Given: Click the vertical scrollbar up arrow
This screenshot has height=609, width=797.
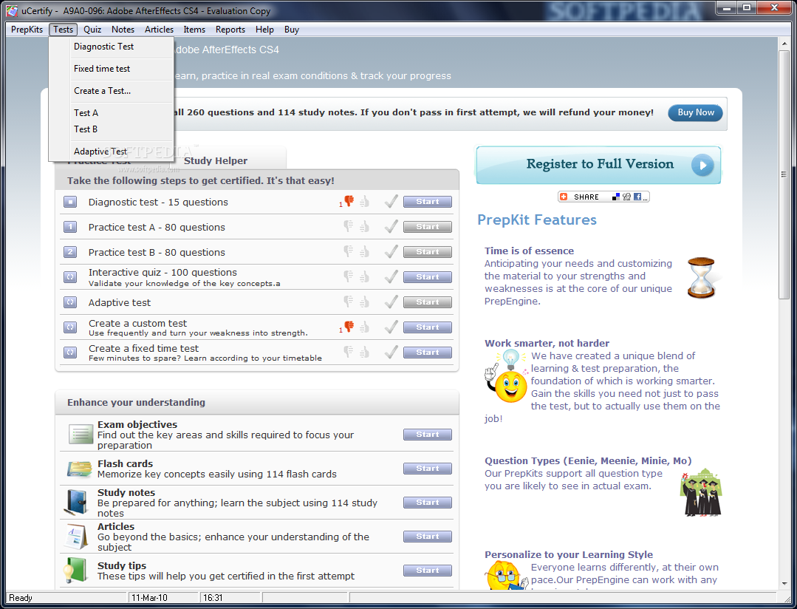Looking at the screenshot, I should click(x=784, y=44).
